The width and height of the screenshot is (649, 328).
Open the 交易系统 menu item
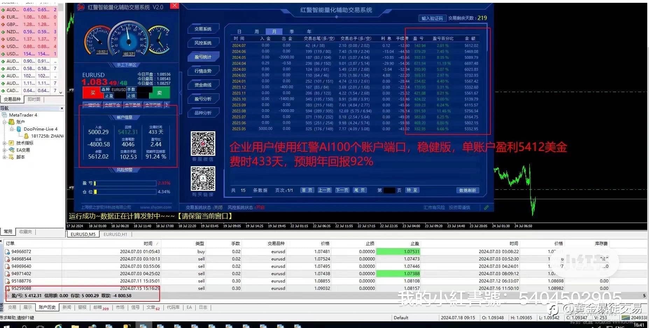[203, 29]
